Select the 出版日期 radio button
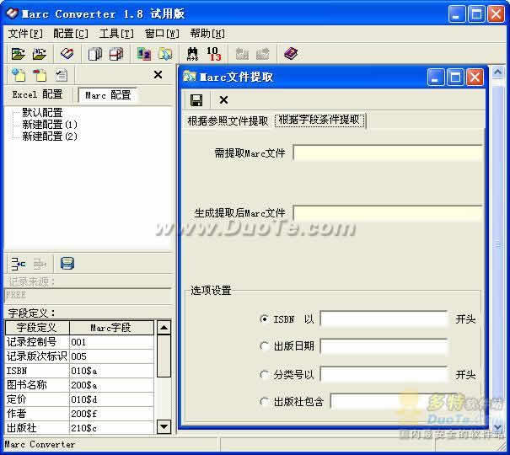Screen dimensions: 510x455 pyautogui.click(x=264, y=346)
